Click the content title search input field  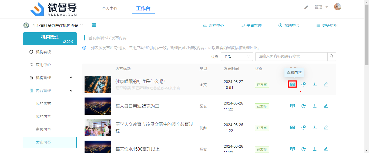(291, 57)
